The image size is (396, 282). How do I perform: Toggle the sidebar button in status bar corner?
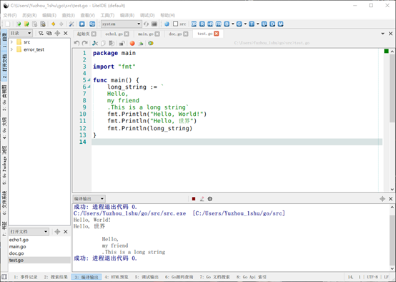tap(4, 277)
